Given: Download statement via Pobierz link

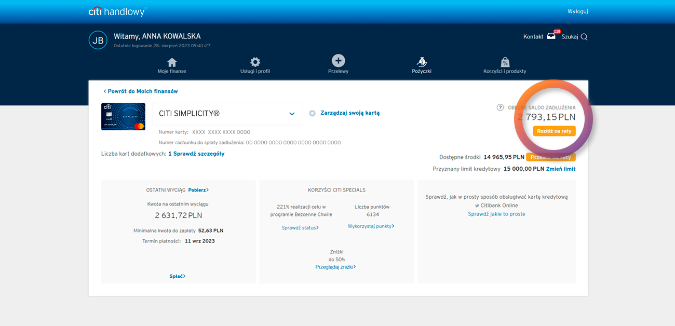Looking at the screenshot, I should pos(198,190).
